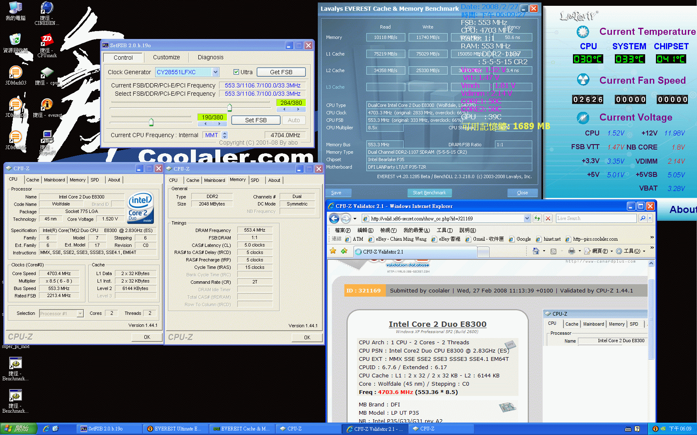This screenshot has width=697, height=435.
Task: Adjust the MMT frequency spinner
Action: [x=225, y=135]
